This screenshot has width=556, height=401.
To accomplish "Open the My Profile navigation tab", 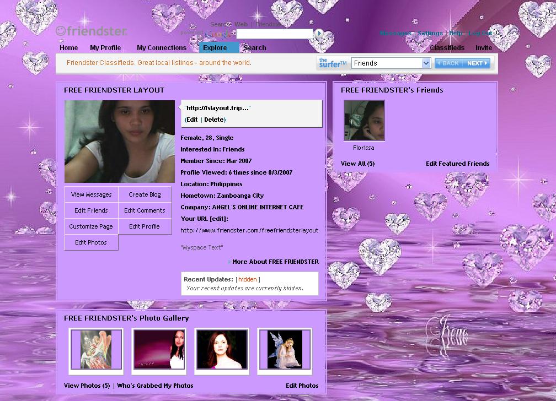I will pos(105,48).
